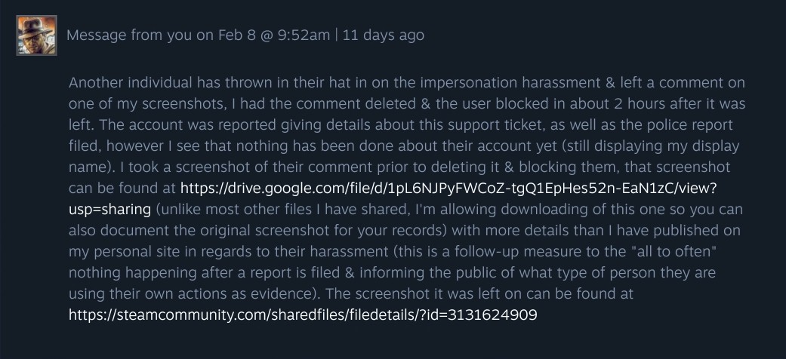Open the steamcommunity sharedfiles link
This screenshot has height=359, width=786.
coord(303,315)
